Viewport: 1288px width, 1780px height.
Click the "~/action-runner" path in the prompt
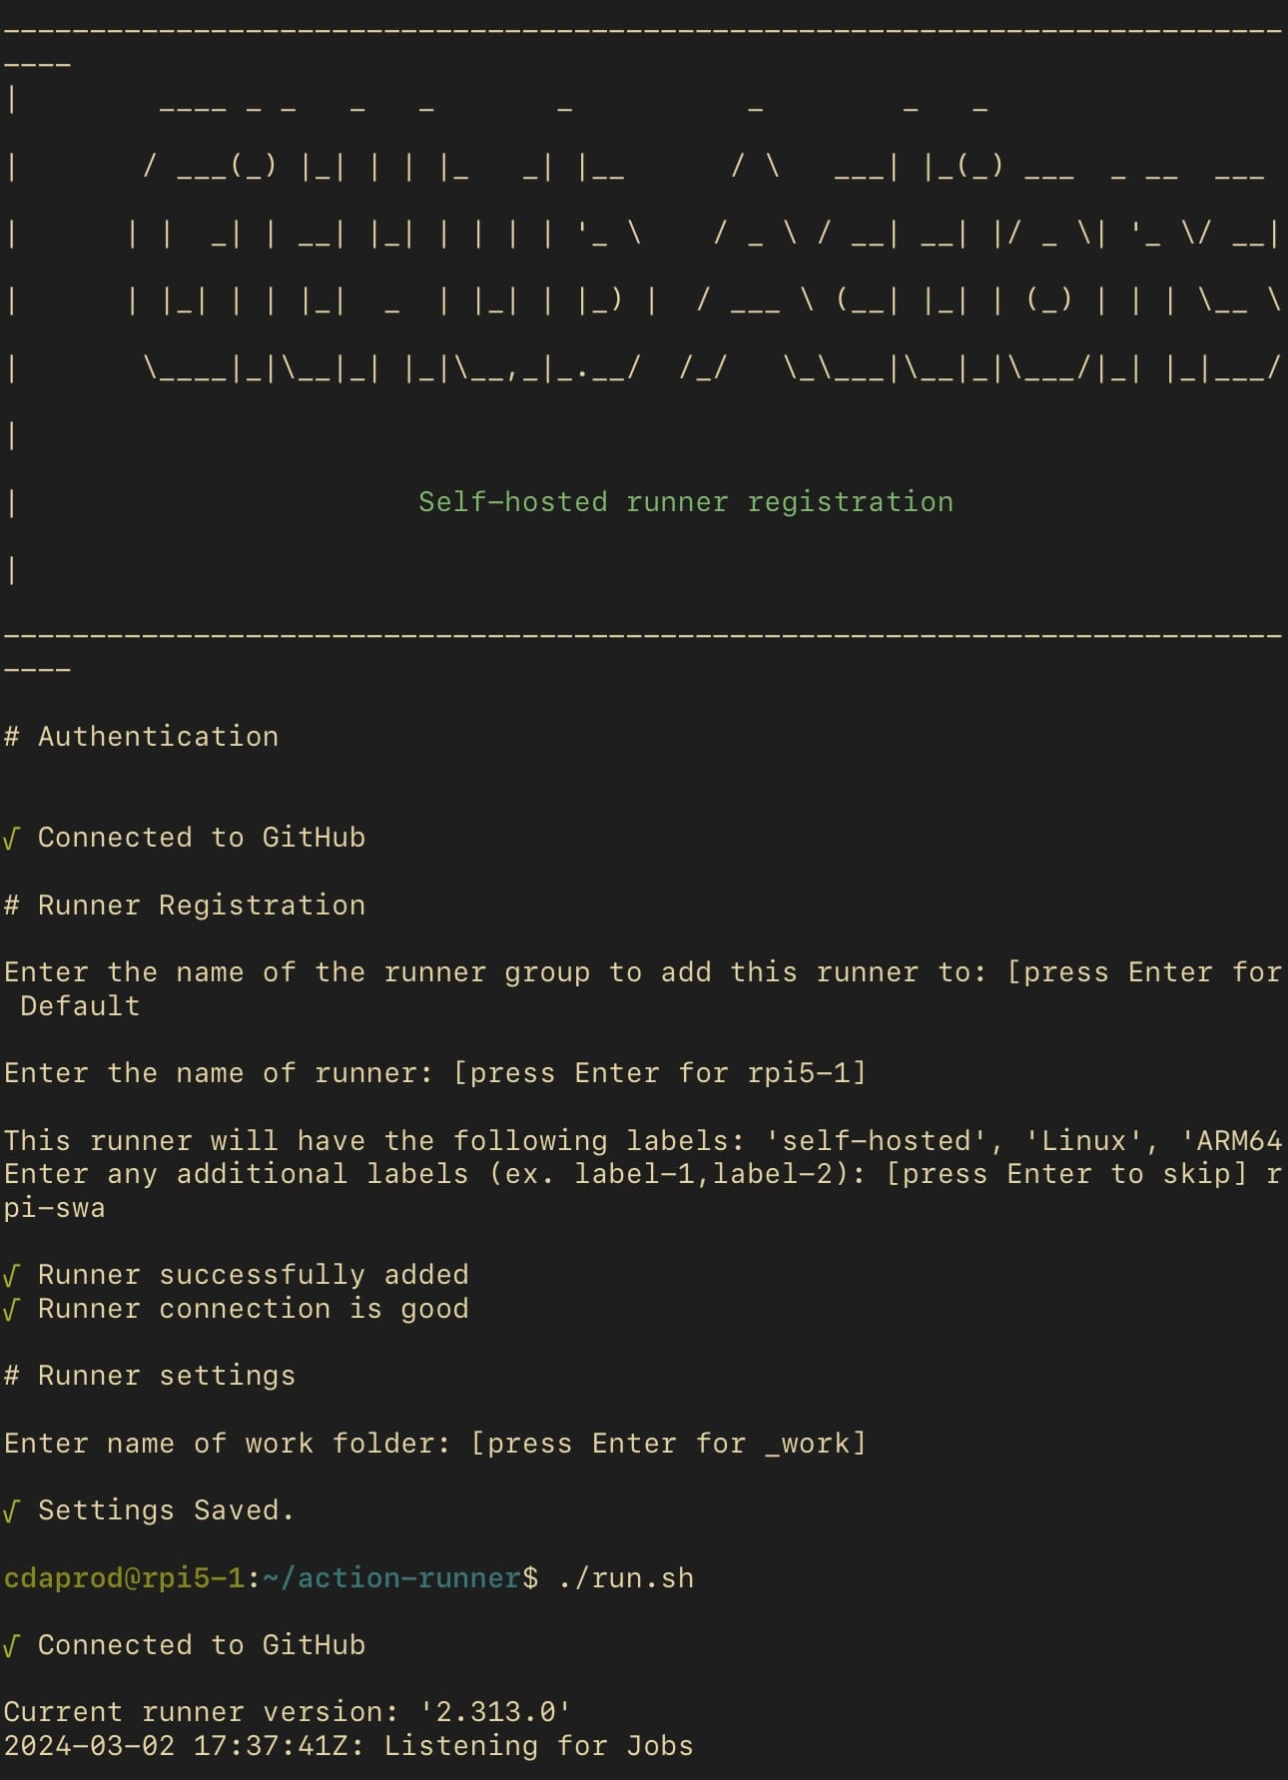(x=392, y=1578)
